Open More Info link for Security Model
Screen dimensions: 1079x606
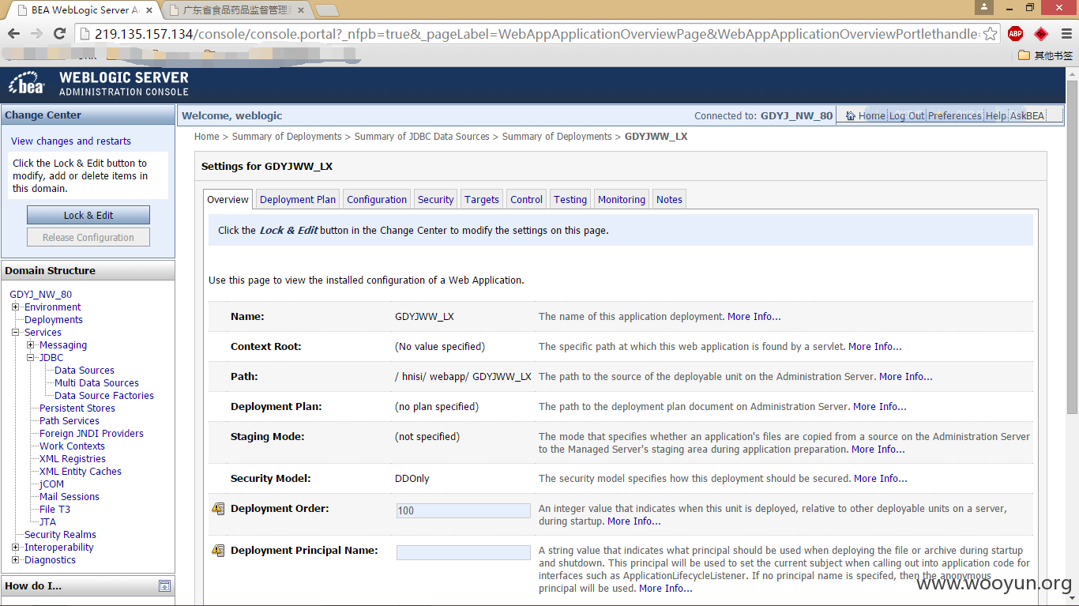pyautogui.click(x=881, y=479)
